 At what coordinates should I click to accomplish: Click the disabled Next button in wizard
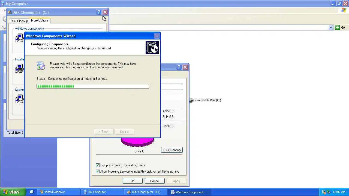[x=124, y=132]
